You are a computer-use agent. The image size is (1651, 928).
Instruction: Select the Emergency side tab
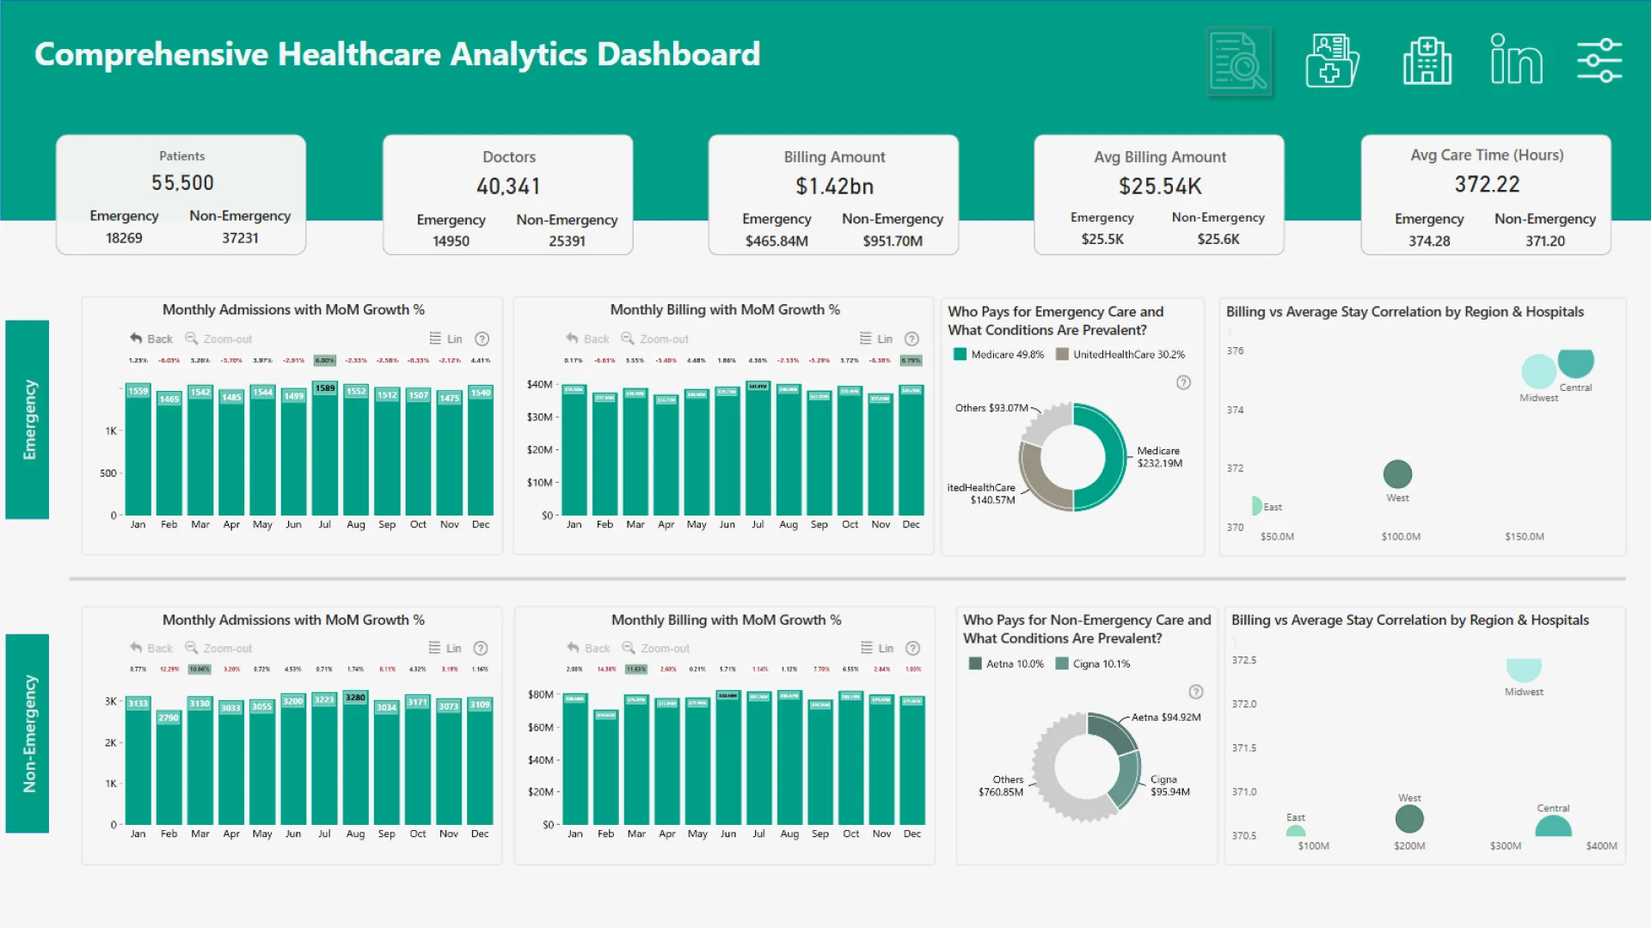[x=28, y=419]
